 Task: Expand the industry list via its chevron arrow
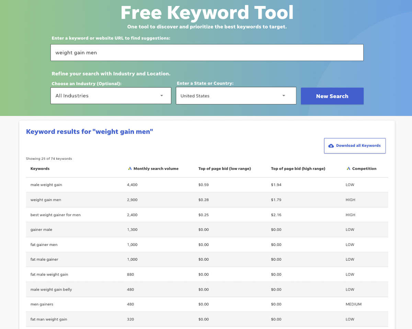161,96
